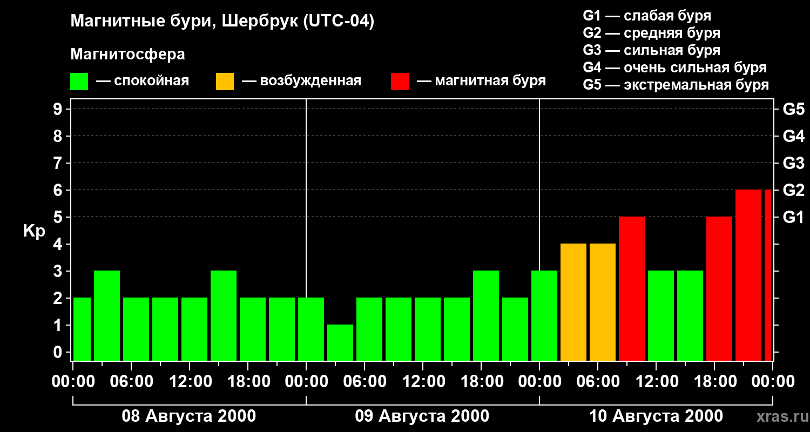Click the Kp axis label

[x=34, y=231]
